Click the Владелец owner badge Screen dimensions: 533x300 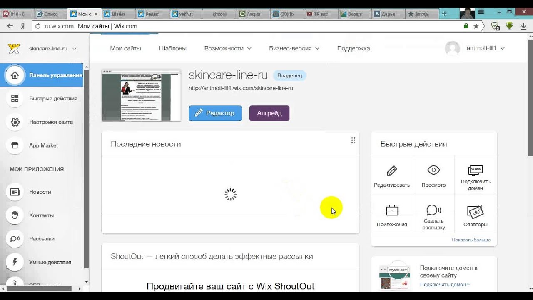[x=290, y=76]
